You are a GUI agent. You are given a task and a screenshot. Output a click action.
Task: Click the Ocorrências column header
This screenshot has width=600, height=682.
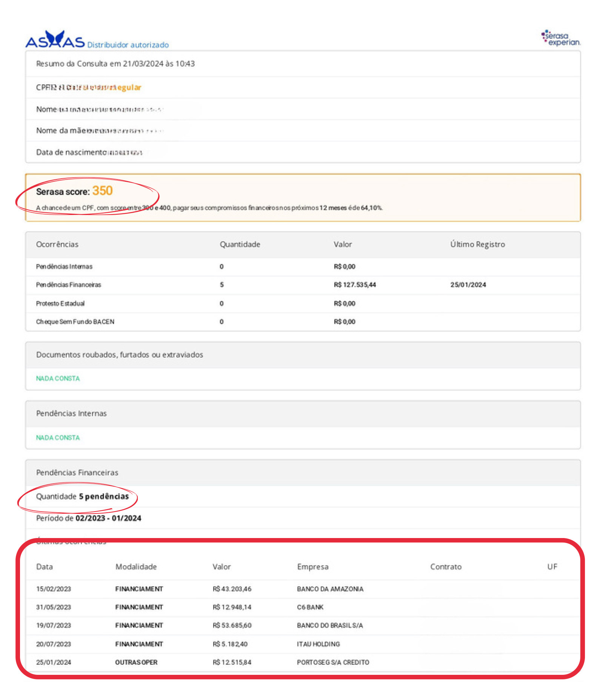(x=57, y=244)
